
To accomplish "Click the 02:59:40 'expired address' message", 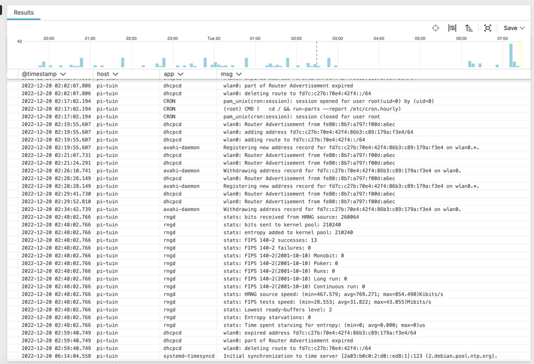I will (320, 333).
